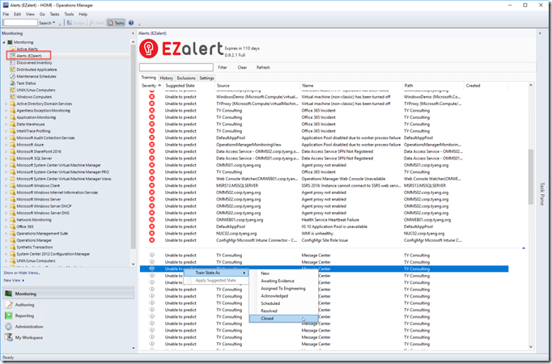Switch to the Exclusions tab

point(186,78)
